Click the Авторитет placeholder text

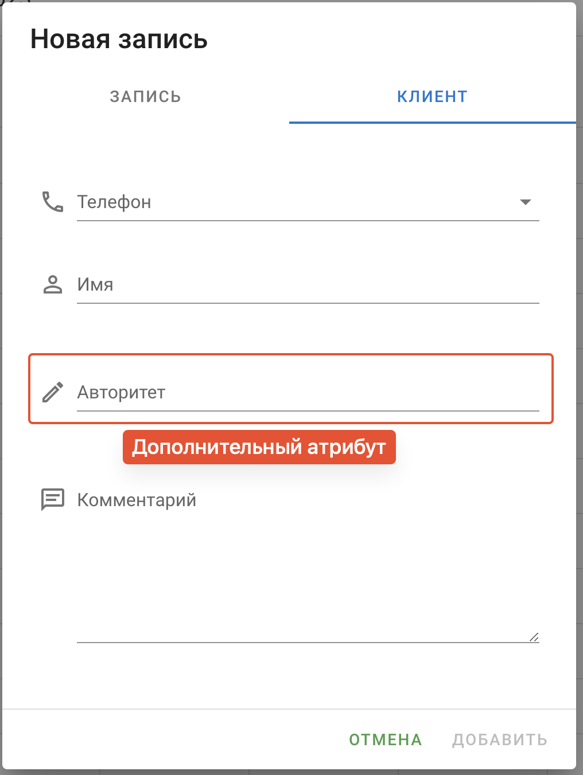(121, 392)
